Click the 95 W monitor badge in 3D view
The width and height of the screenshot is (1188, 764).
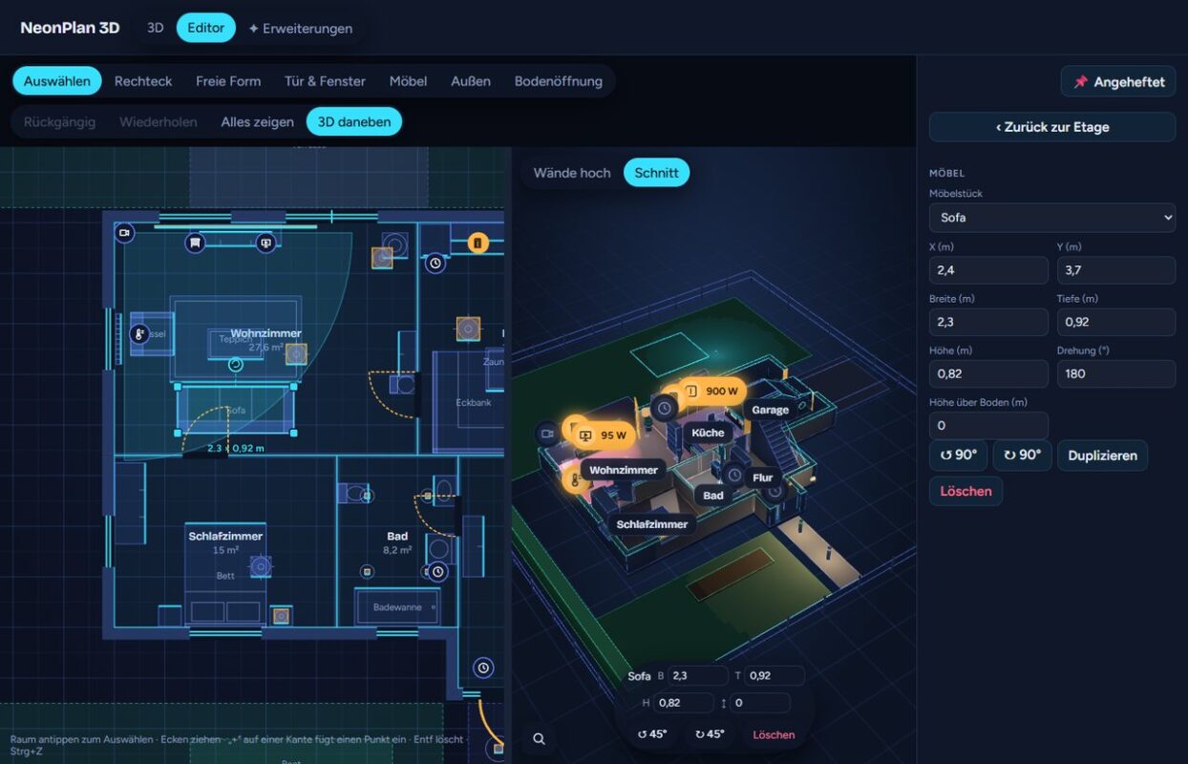tap(605, 435)
